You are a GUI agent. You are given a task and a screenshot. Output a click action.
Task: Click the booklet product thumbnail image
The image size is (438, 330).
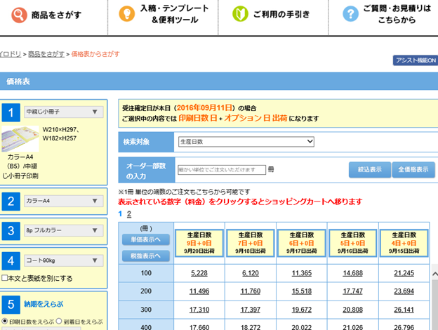[21, 138]
